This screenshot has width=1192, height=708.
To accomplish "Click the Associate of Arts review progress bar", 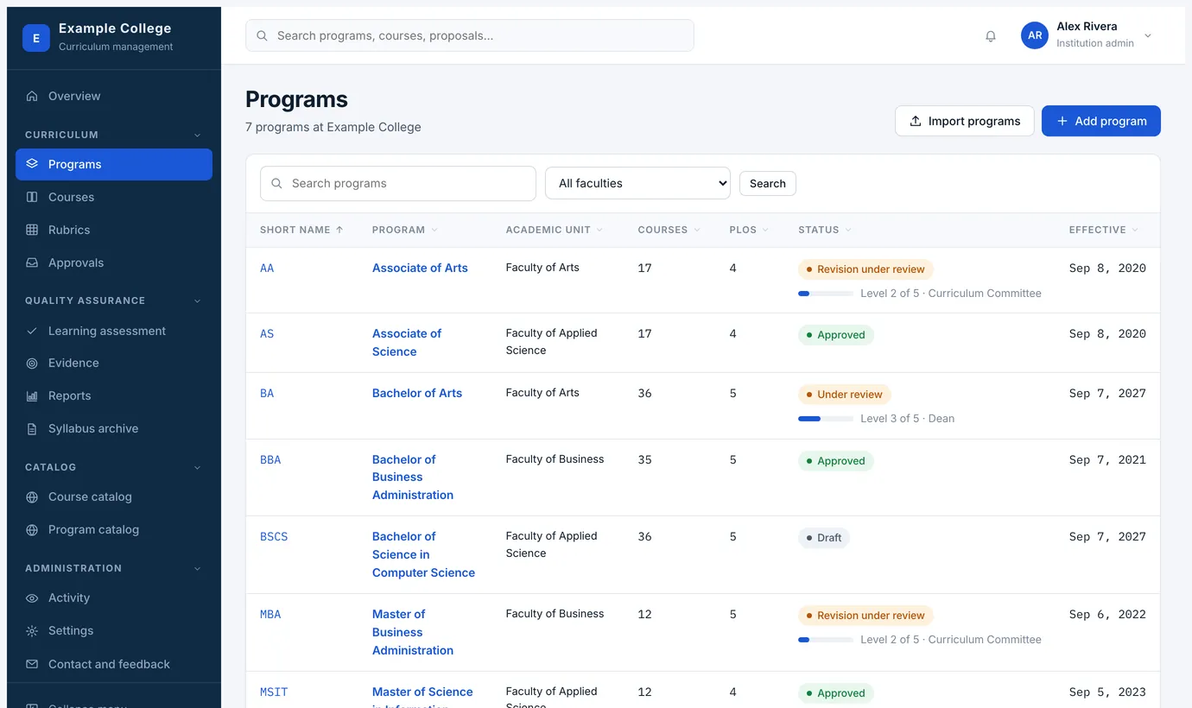I will (x=826, y=294).
